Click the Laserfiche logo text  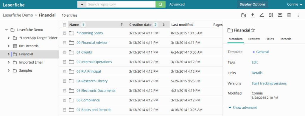[14, 5]
